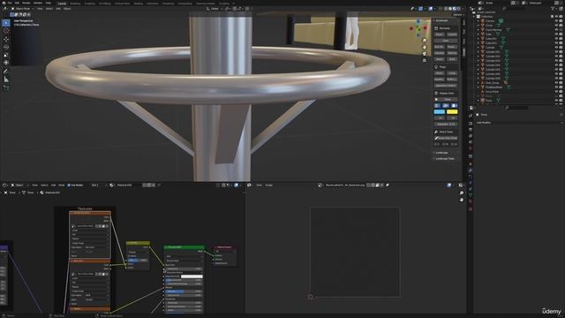Switch to the Layout workspace tab

[62, 4]
